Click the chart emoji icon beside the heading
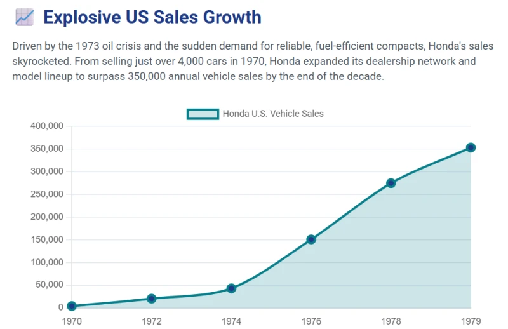Screen dimensions: 508x329 click(x=25, y=17)
